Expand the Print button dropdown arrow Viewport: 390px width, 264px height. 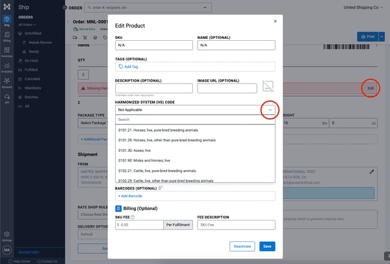[380, 37]
